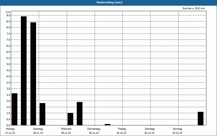This screenshot has width=217, height=136.
Task: Click the "7,0" y-axis value
Action: pos(8,40)
